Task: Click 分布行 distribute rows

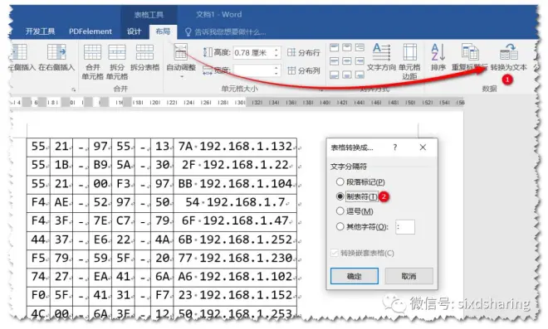Action: [x=304, y=53]
